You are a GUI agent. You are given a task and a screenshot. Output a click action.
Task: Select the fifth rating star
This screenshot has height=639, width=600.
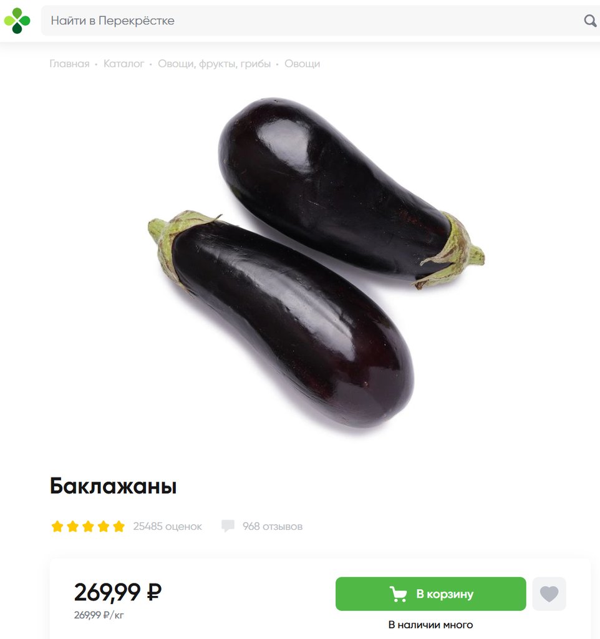[119, 526]
